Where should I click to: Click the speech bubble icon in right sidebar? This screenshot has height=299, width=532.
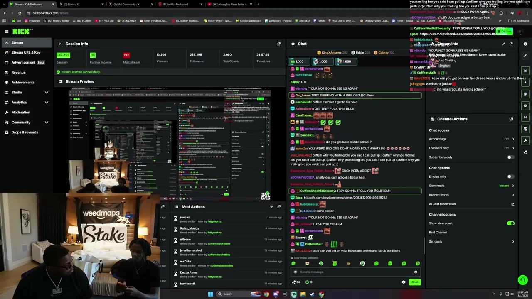click(525, 105)
